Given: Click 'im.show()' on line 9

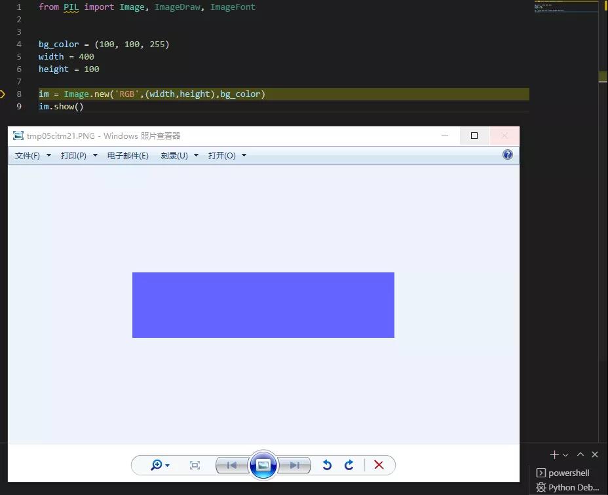Looking at the screenshot, I should point(61,107).
